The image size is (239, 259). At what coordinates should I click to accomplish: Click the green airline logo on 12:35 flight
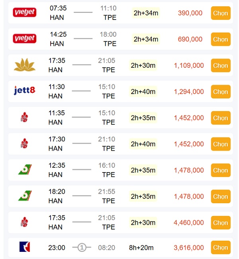pos(25,170)
